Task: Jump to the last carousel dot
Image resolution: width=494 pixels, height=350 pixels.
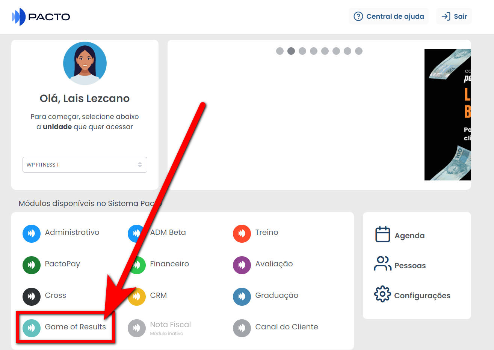Action: (x=359, y=51)
